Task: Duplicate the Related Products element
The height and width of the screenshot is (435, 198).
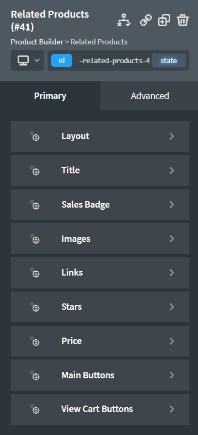Action: [164, 20]
